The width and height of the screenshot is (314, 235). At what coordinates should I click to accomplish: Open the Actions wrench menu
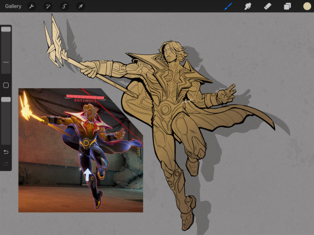pyautogui.click(x=31, y=6)
